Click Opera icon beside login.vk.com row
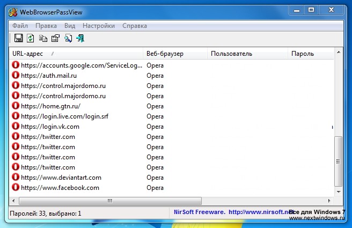Screen dimensions: 352x228 (16, 126)
